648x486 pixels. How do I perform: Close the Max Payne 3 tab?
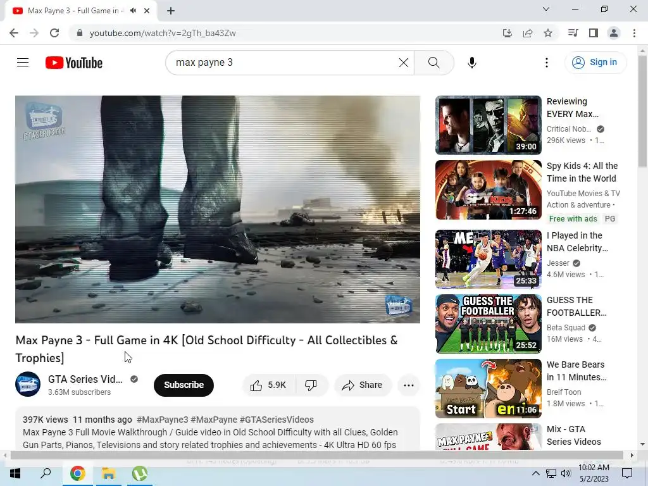click(x=147, y=11)
